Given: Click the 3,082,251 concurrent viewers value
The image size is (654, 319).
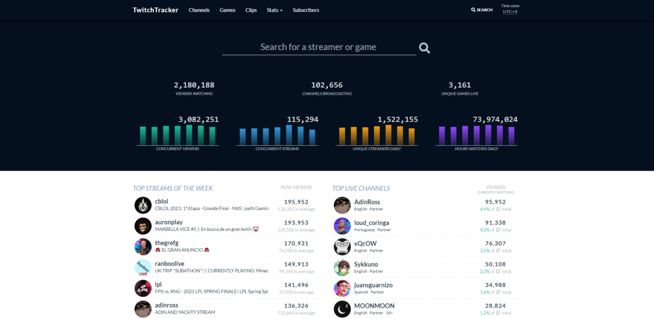Looking at the screenshot, I should point(199,119).
